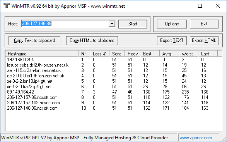This screenshot has width=227, height=142.
Task: Click the Worst column header
Action: 188,54
